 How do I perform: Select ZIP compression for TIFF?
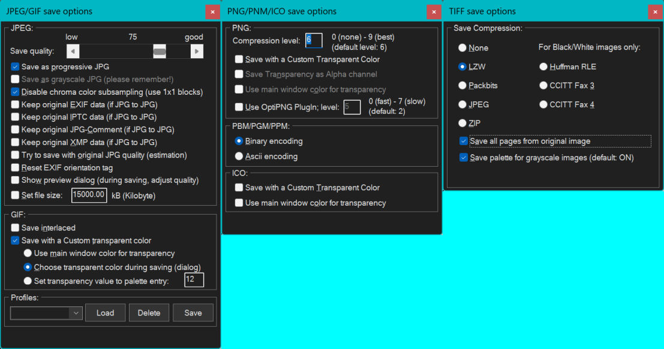[462, 123]
